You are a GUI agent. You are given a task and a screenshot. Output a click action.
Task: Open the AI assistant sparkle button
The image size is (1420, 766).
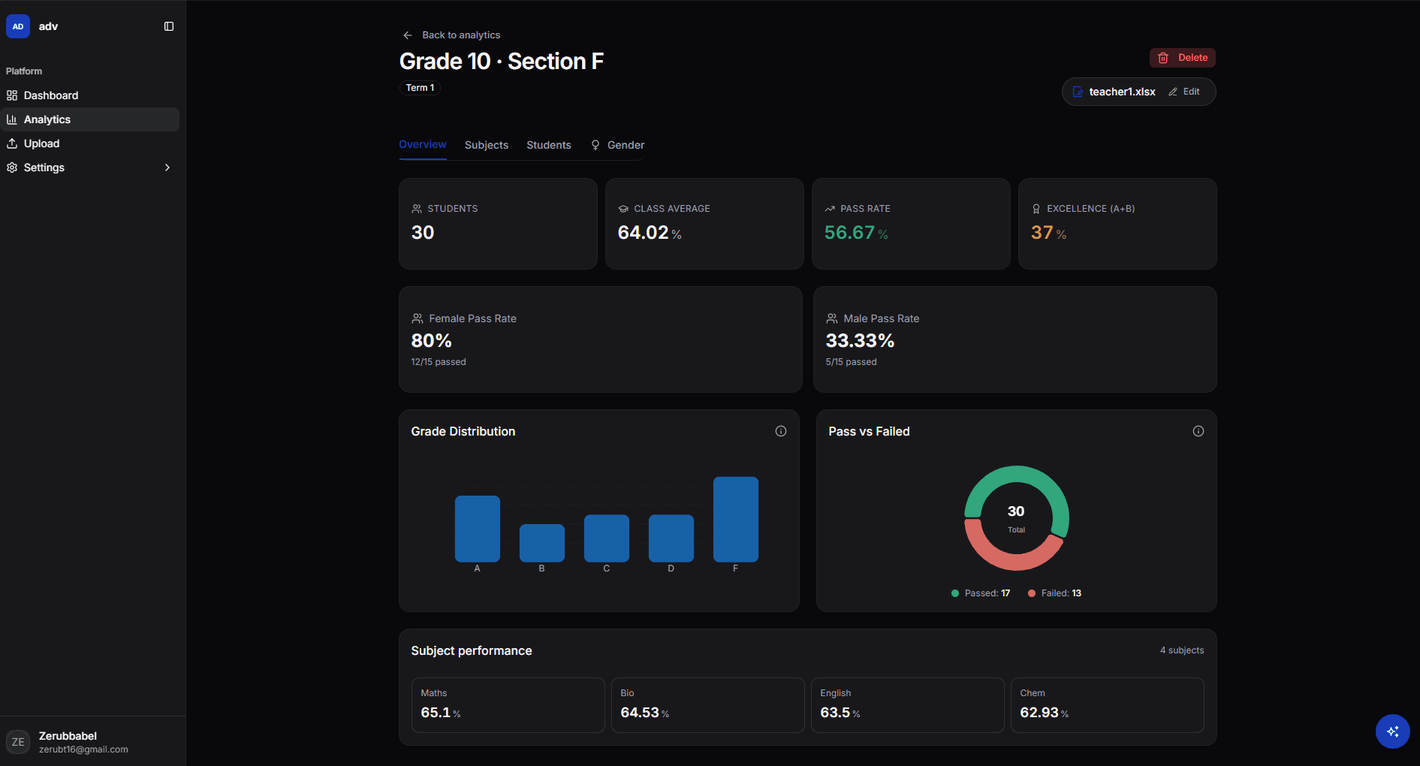tap(1393, 731)
